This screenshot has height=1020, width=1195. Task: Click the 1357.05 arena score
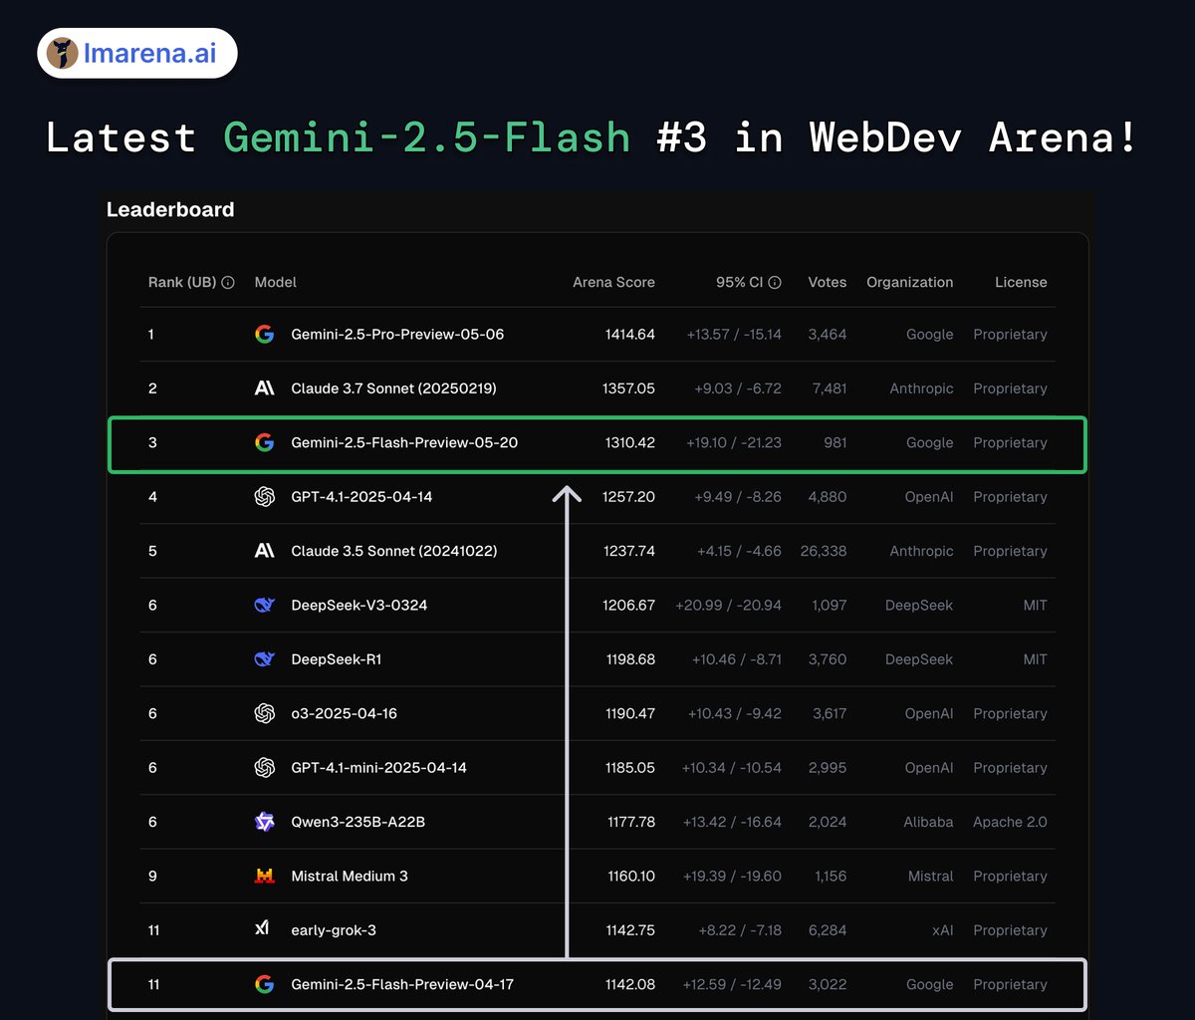[629, 388]
